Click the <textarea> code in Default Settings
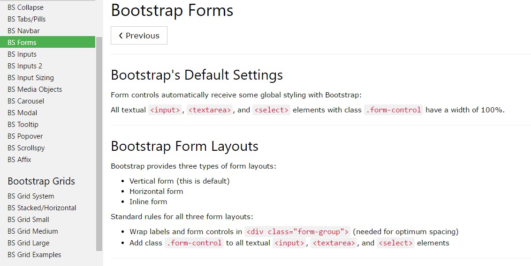Viewport: 531px width, 266px height. [210, 110]
